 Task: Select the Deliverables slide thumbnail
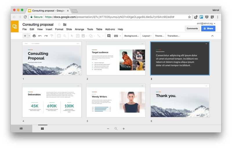point(52,101)
